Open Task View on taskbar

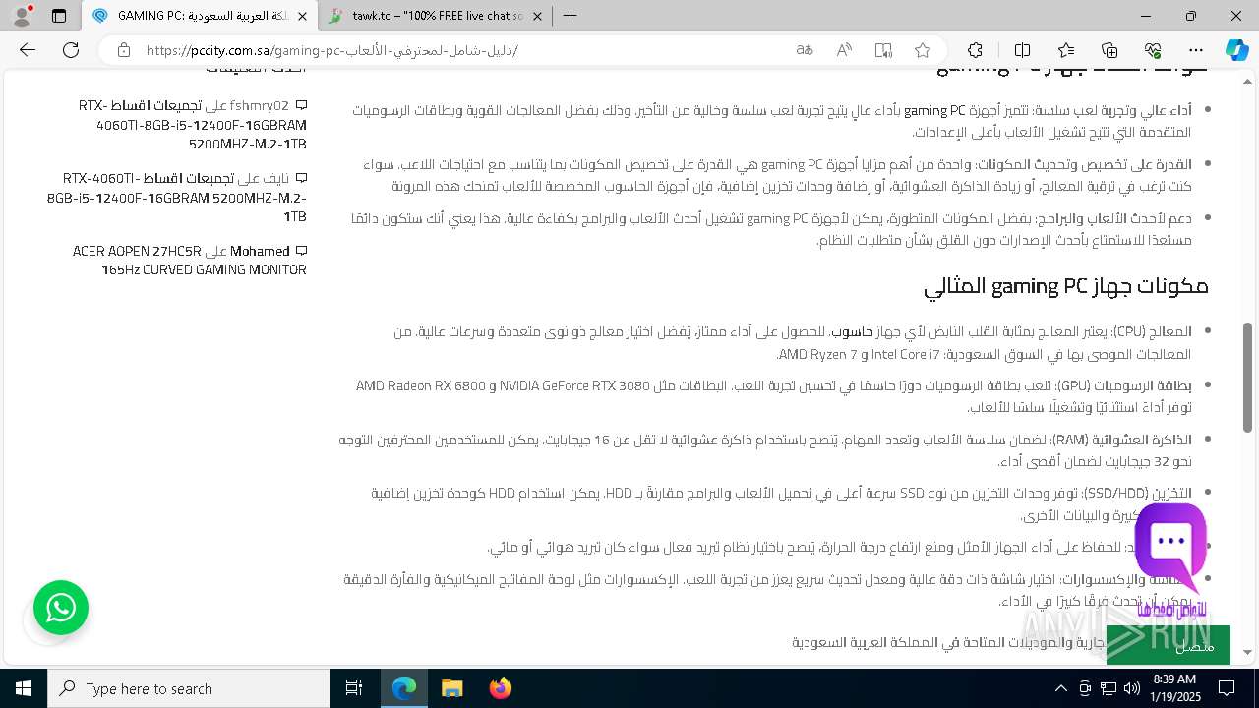point(354,688)
